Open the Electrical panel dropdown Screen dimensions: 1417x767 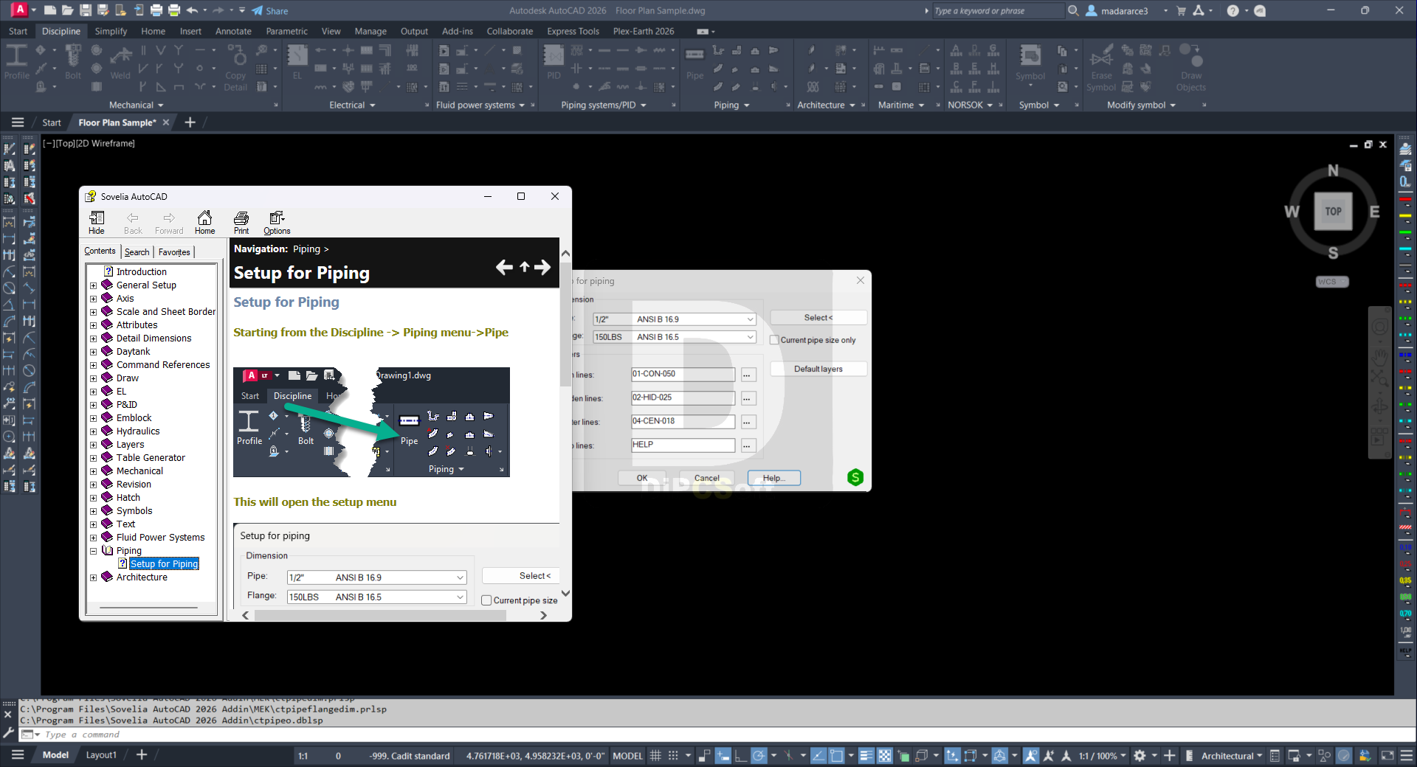click(353, 105)
